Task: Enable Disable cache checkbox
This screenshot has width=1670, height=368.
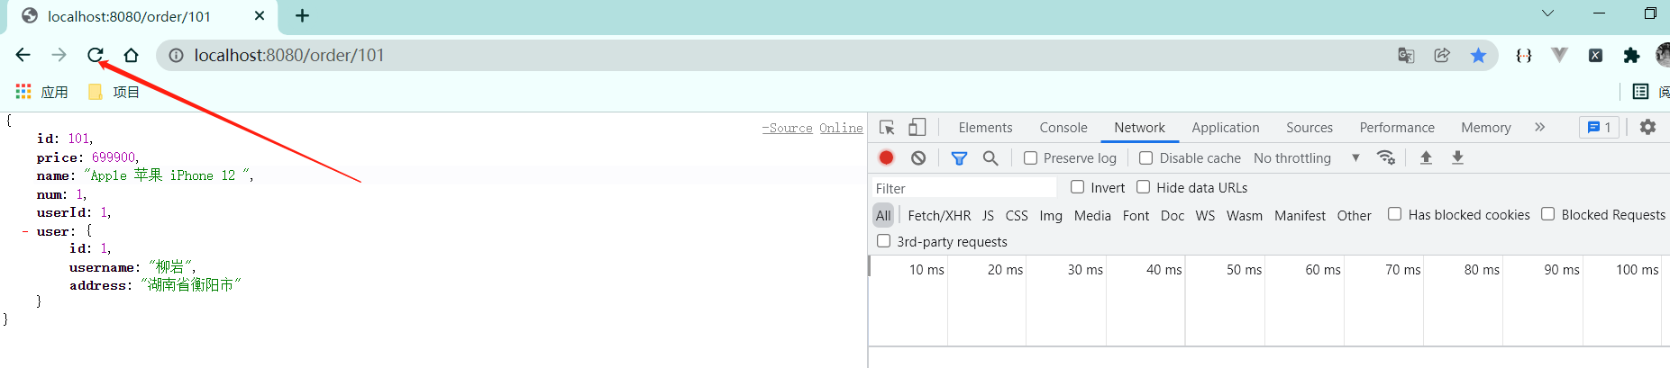Action: click(1146, 158)
